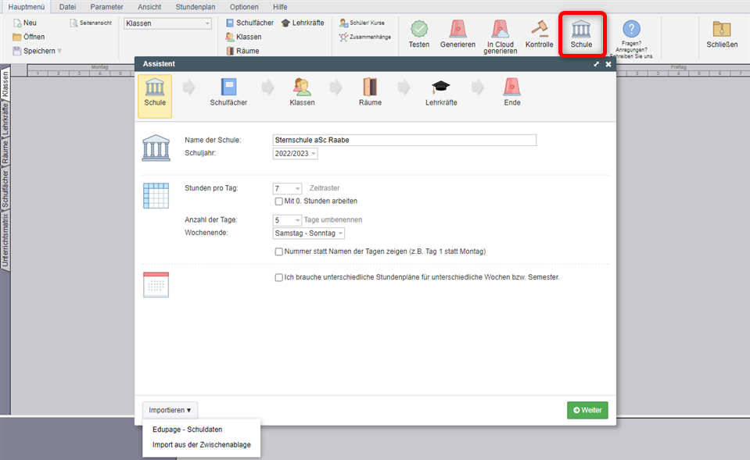Open In Cloud generieren
This screenshot has width=750, height=460.
tap(500, 30)
